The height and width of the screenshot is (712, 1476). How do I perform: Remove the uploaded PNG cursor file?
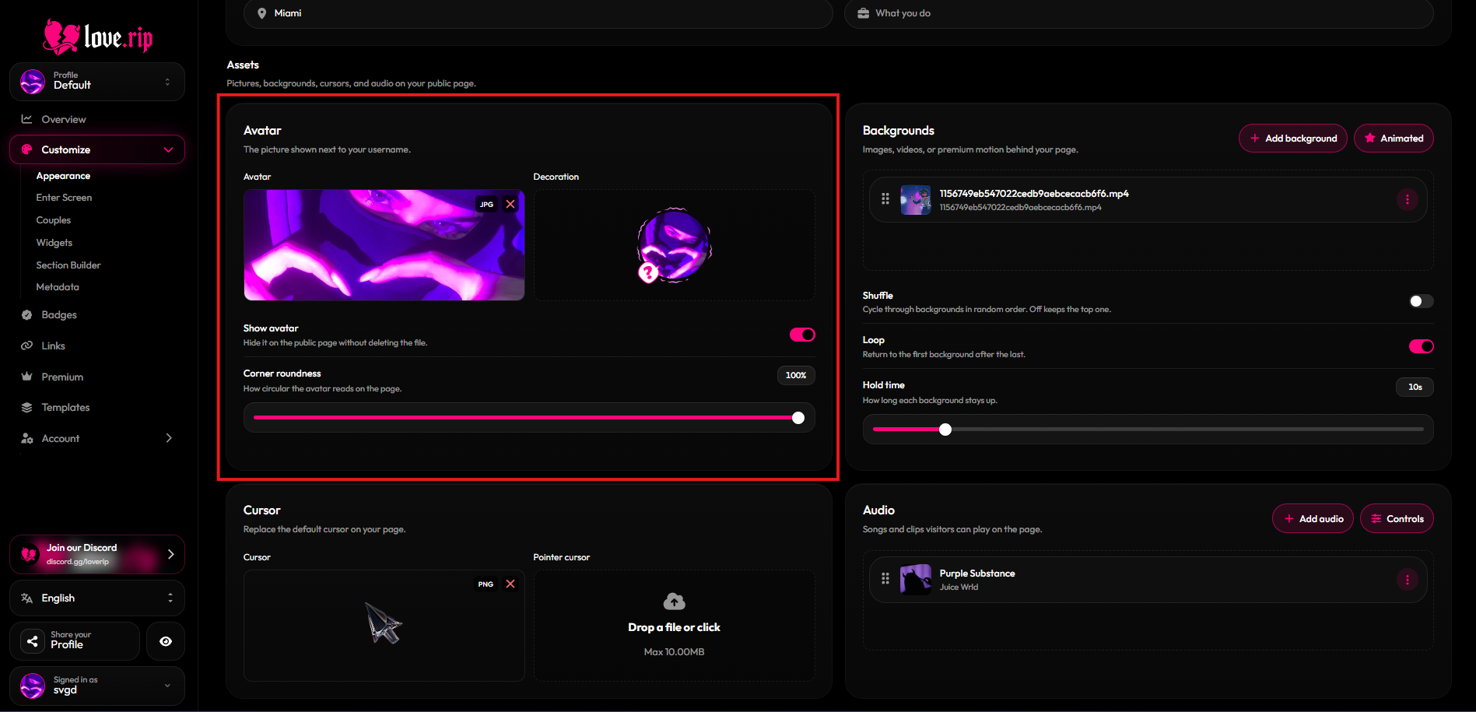pyautogui.click(x=510, y=584)
